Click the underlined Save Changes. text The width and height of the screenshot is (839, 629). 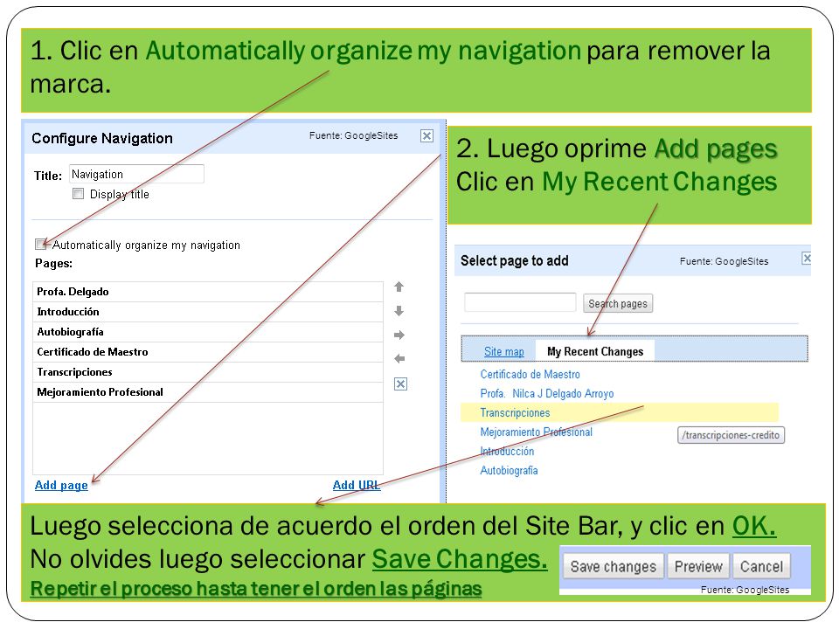click(460, 559)
